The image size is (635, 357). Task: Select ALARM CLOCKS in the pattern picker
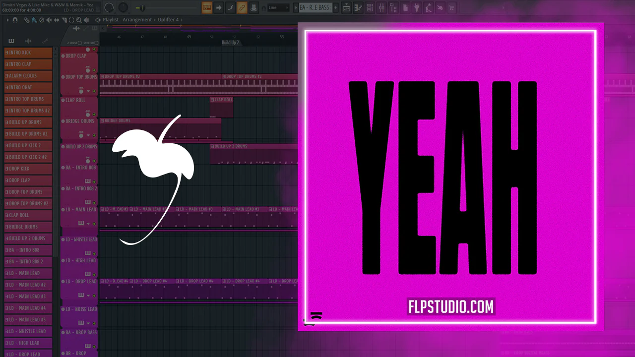coord(28,76)
